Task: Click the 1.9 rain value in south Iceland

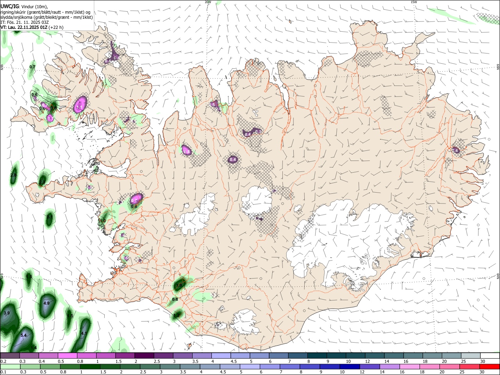Action: (179, 286)
